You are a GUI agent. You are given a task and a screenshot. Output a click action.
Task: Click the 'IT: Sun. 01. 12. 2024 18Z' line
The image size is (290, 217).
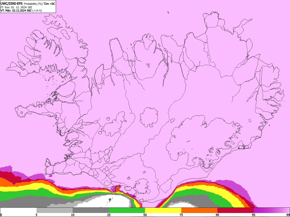(x=16, y=7)
